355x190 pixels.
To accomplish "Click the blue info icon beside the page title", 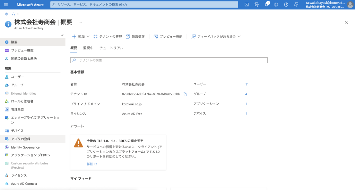I will (8, 24).
